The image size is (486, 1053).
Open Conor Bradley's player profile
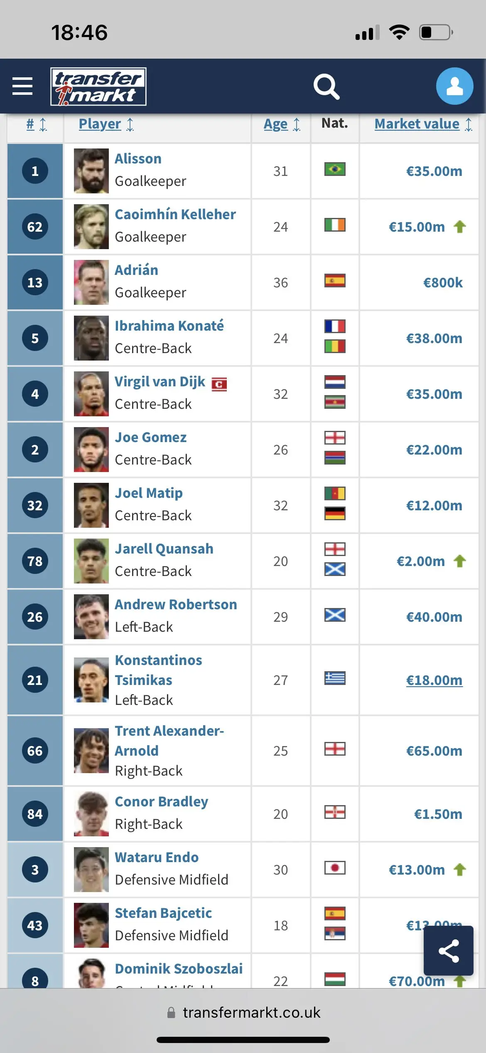click(161, 801)
